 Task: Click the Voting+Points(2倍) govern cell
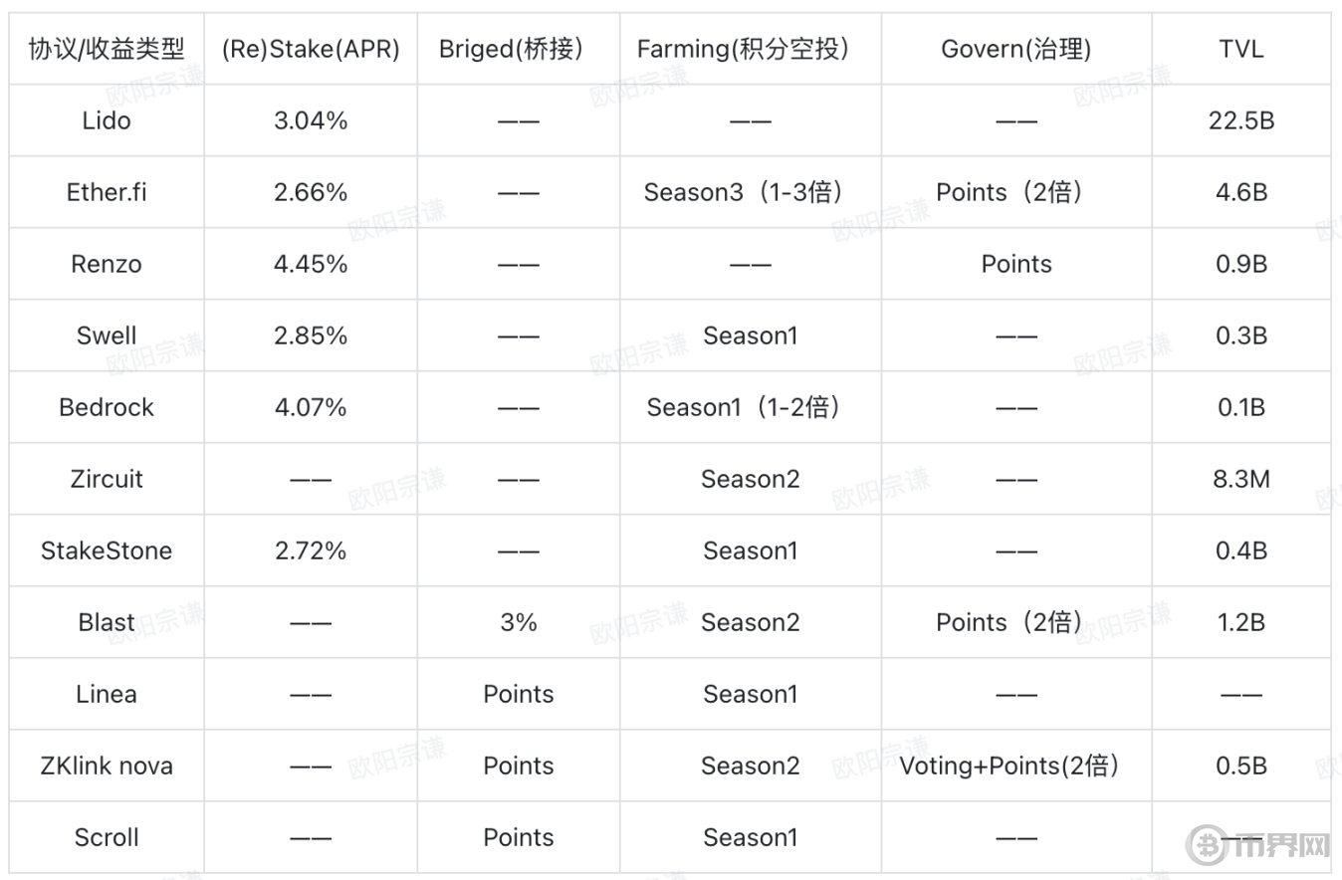[x=1015, y=766]
